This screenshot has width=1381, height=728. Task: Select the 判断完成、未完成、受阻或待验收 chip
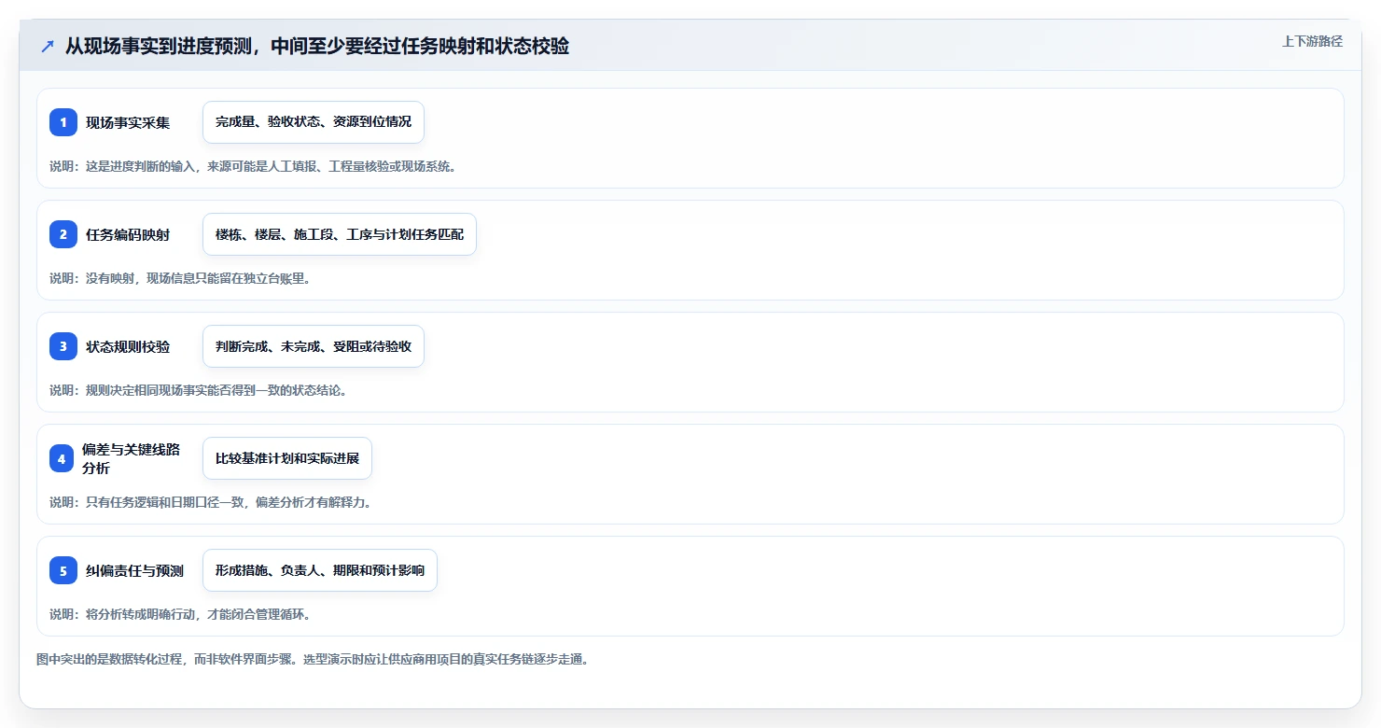314,346
